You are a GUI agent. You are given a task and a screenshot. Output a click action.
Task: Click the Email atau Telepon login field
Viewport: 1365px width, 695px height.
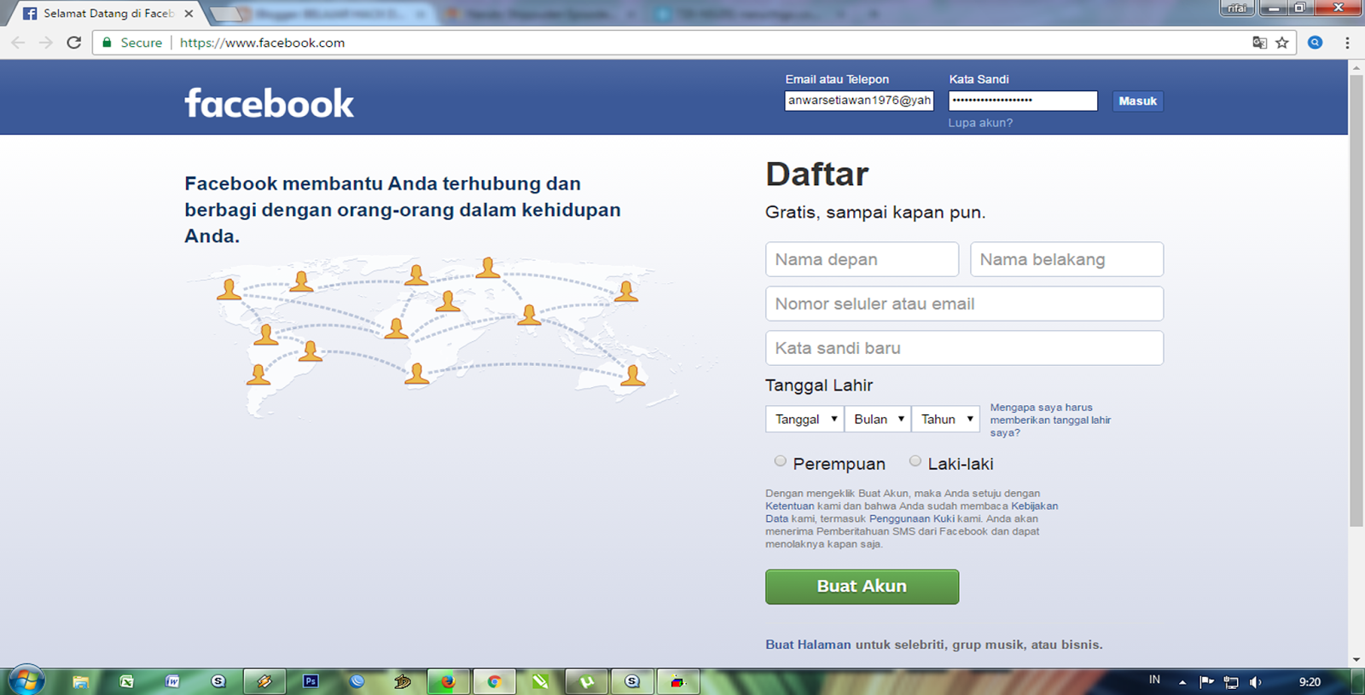click(x=859, y=101)
